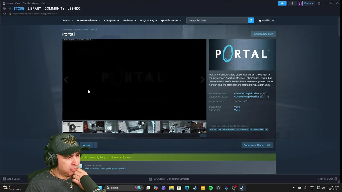The width and height of the screenshot is (342, 192).
Task: Open the Wishlist link
Action: [x=266, y=21]
